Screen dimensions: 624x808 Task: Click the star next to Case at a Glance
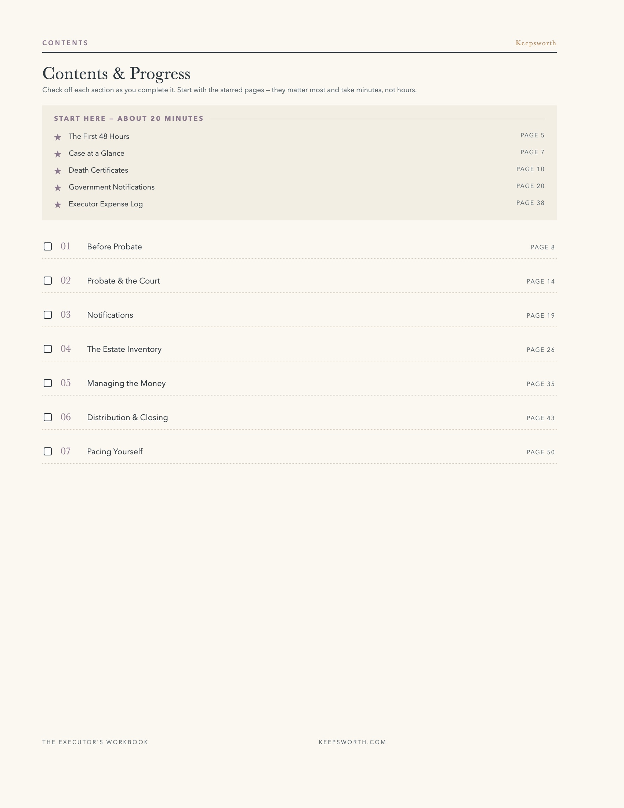pyautogui.click(x=58, y=154)
